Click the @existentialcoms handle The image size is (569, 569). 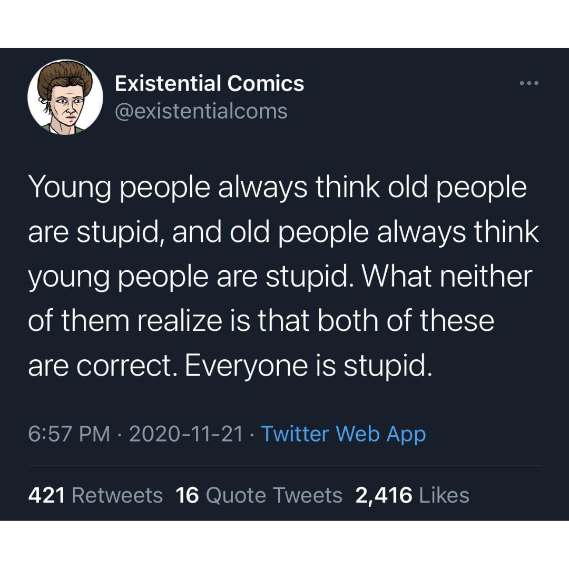click(201, 111)
